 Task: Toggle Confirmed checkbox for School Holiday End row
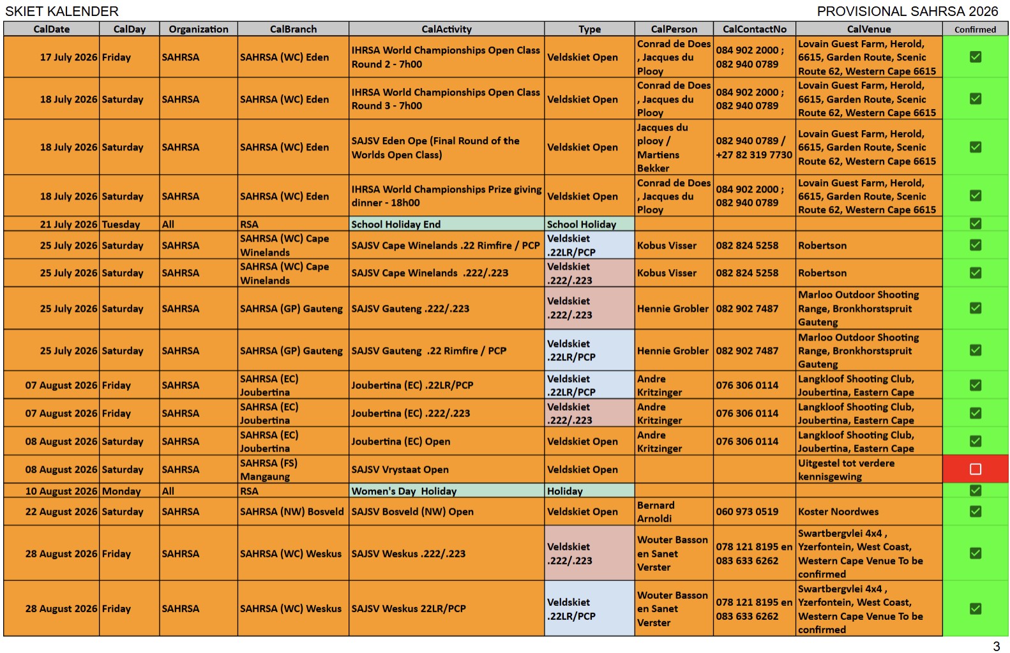(975, 224)
